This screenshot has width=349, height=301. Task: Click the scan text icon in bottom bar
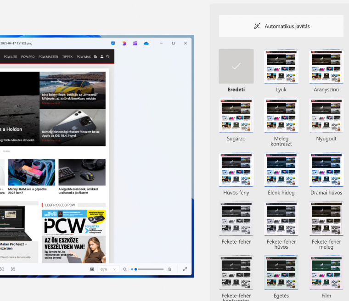pos(13,269)
